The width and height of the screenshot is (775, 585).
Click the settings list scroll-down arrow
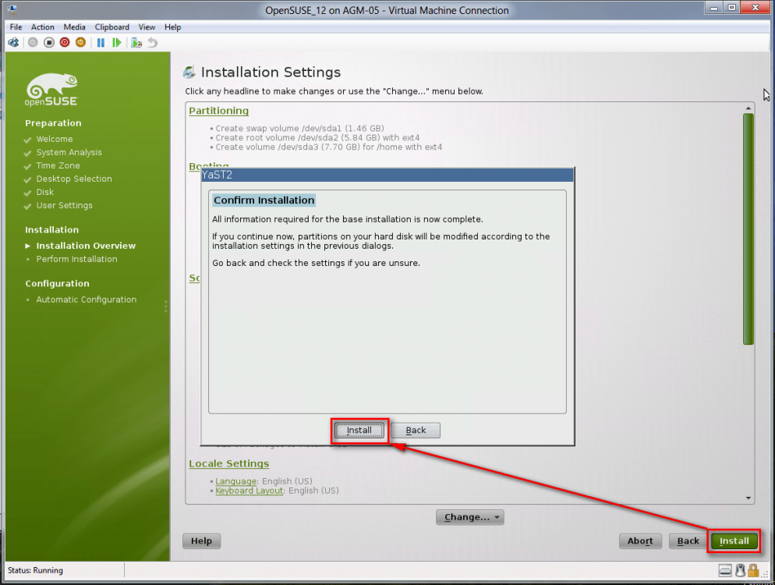pos(748,498)
